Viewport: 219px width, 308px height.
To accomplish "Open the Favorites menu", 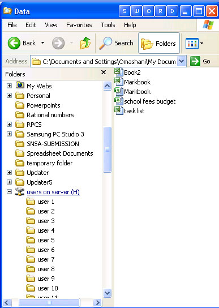I will 79,25.
